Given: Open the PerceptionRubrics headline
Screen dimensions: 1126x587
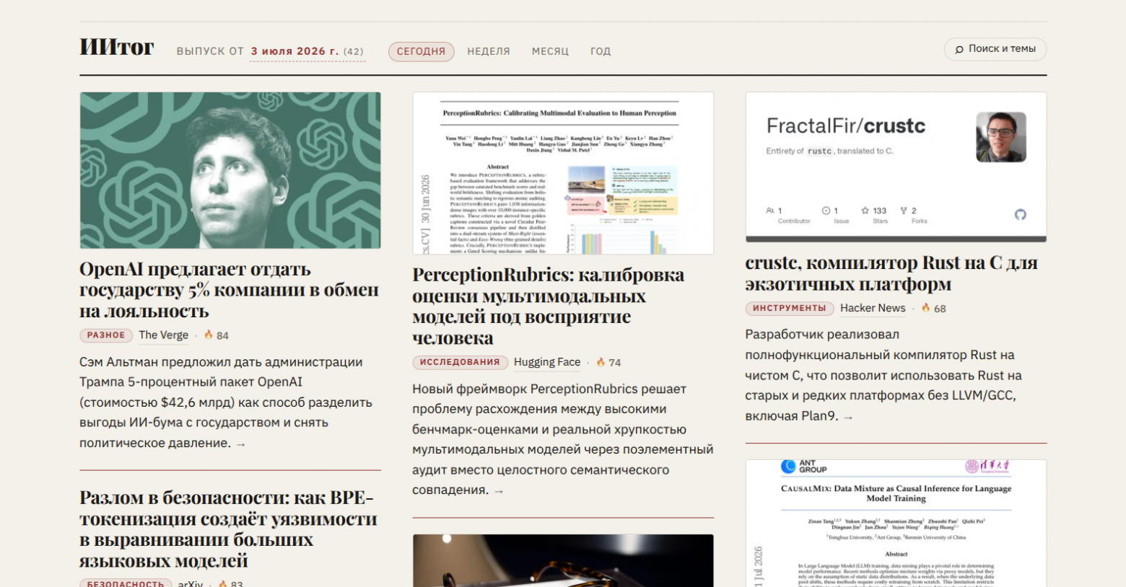Looking at the screenshot, I should click(x=549, y=306).
